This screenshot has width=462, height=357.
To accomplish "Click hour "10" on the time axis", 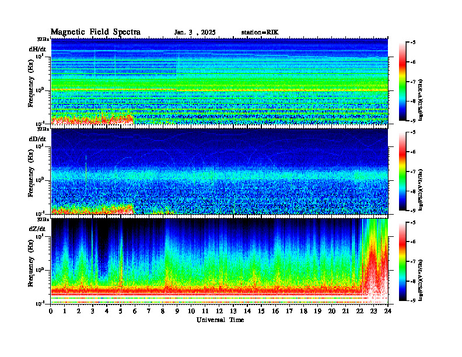I will tap(191, 311).
